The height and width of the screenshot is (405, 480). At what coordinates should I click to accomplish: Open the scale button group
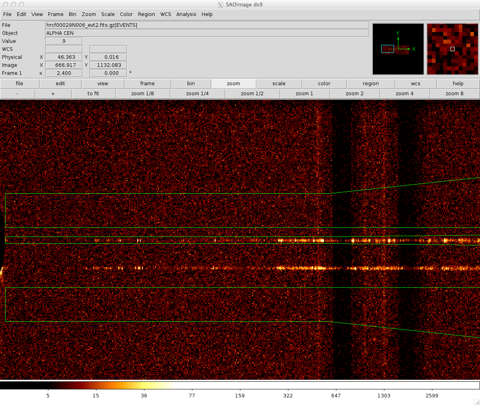(x=279, y=84)
